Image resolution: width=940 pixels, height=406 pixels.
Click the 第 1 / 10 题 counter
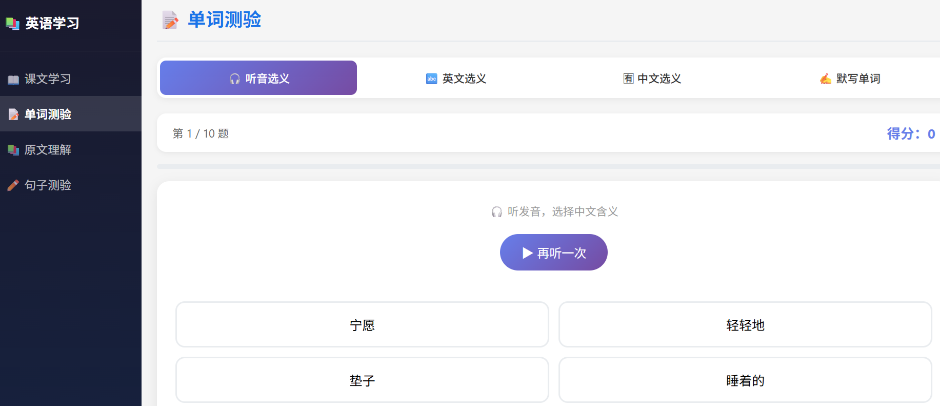(201, 133)
